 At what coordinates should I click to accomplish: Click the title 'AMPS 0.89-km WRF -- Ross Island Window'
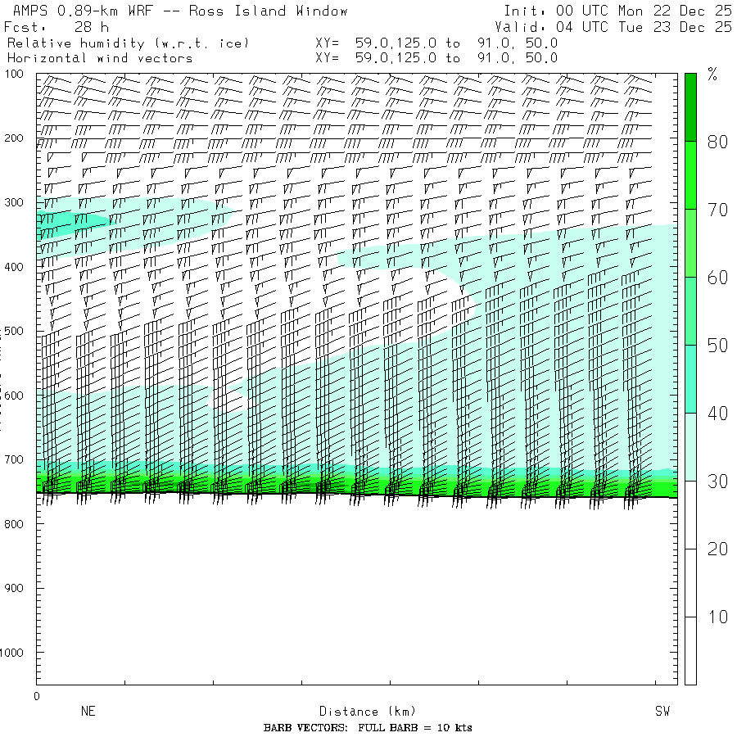pyautogui.click(x=180, y=11)
